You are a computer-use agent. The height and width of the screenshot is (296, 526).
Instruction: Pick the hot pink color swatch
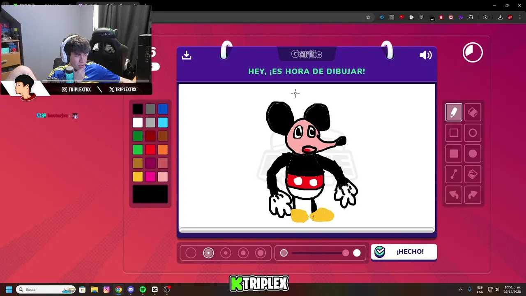pyautogui.click(x=150, y=177)
